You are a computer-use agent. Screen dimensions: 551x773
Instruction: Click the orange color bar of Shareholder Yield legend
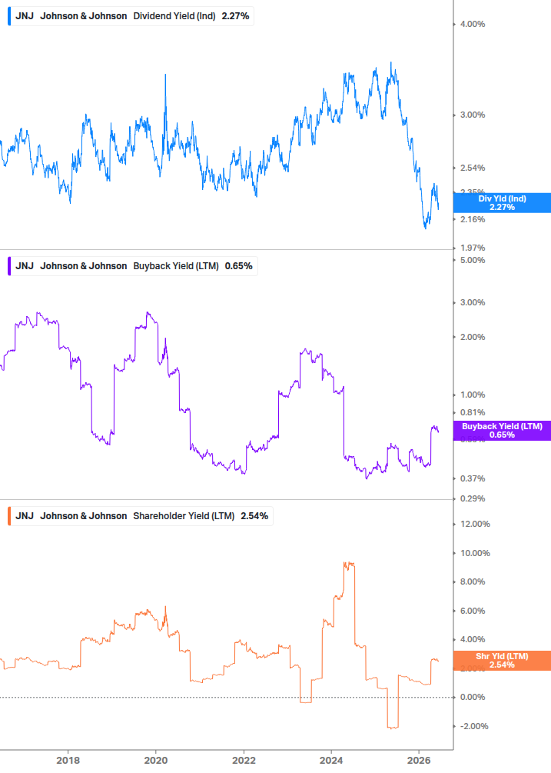pyautogui.click(x=9, y=515)
